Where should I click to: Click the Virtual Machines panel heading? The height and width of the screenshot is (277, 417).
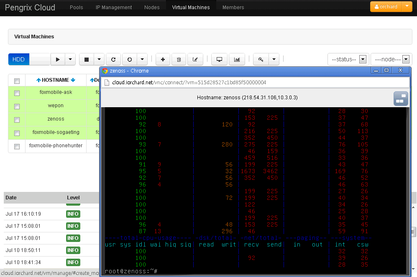click(34, 37)
